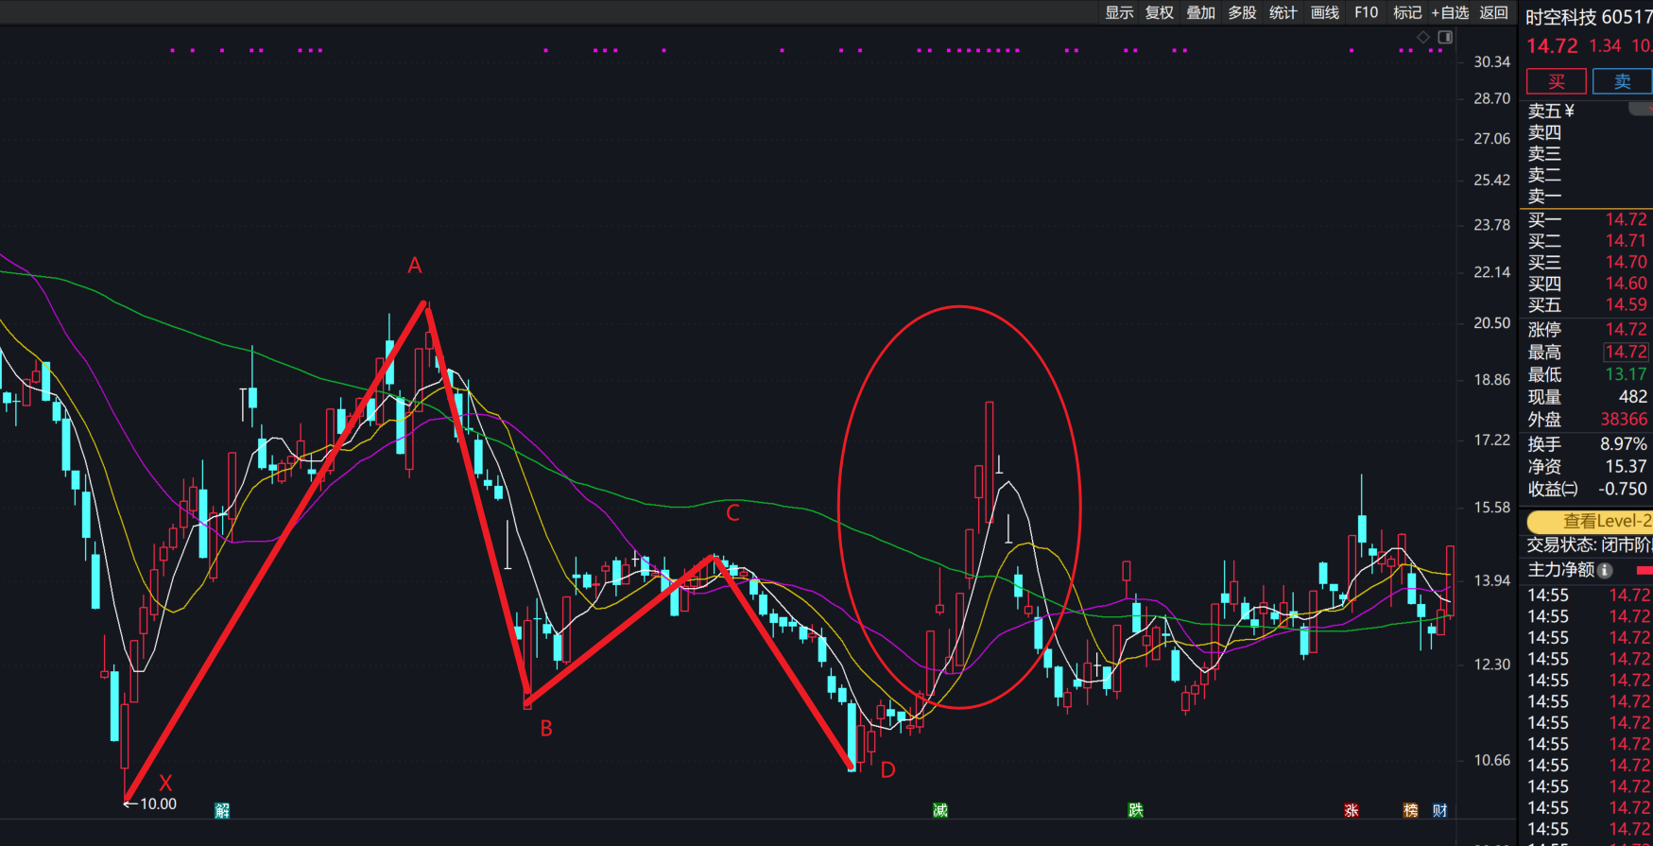
Task: Select 多股 multi-stock view
Action: (x=1242, y=12)
